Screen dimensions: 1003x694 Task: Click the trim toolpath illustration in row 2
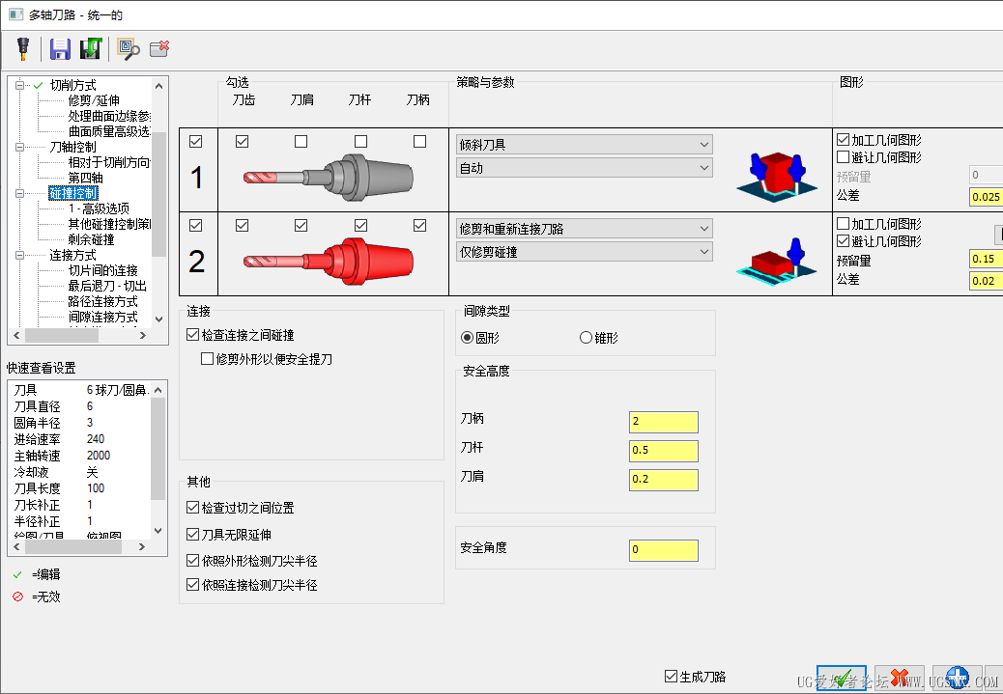[776, 262]
